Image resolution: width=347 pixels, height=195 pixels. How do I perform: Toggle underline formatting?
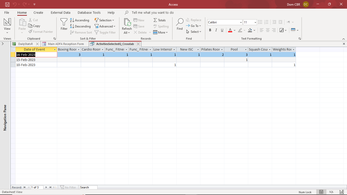pos(222,30)
